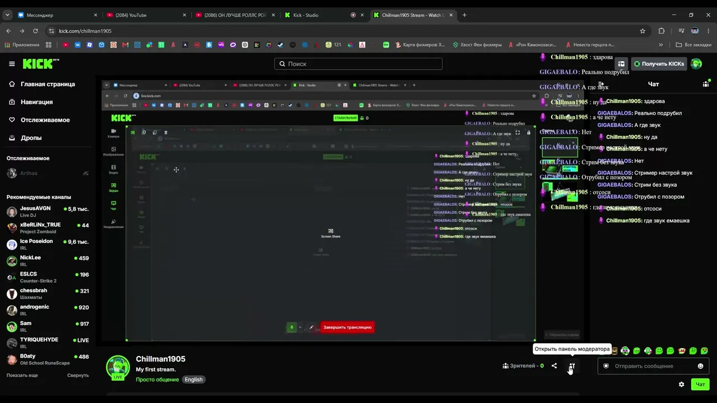Open the NickLee channel
The height and width of the screenshot is (403, 717).
tap(48, 261)
